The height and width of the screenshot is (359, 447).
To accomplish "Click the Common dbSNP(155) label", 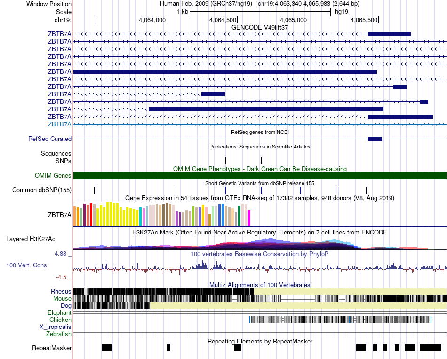I will [x=41, y=190].
